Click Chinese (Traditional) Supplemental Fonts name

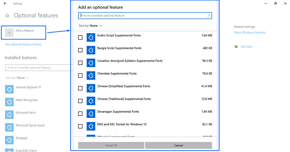[x=124, y=99]
